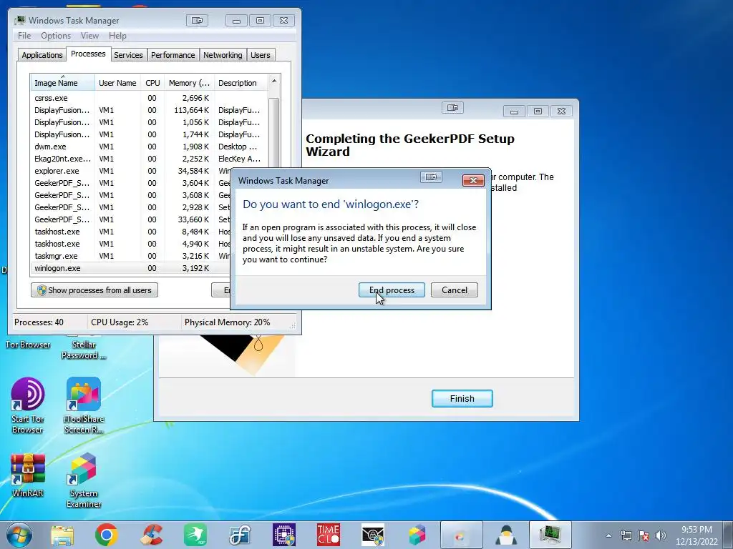This screenshot has height=549, width=733.
Task: Select the GeekerPDF process using 33,660 K
Action: click(x=131, y=219)
